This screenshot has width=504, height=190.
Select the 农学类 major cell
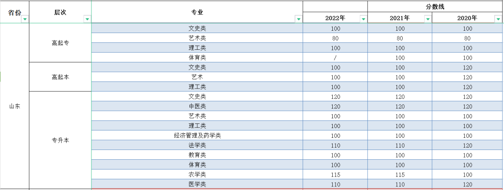click(x=197, y=174)
